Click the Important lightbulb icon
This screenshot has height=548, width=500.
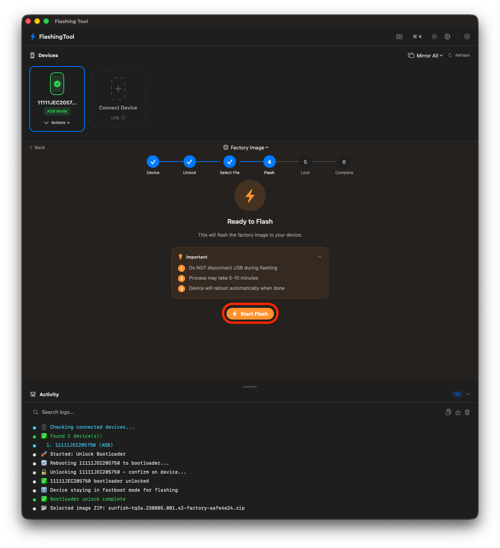[x=180, y=257]
